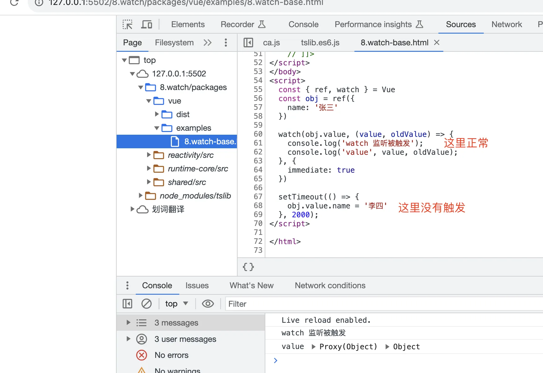The width and height of the screenshot is (543, 373).
Task: Switch to the Network tab
Action: click(507, 24)
